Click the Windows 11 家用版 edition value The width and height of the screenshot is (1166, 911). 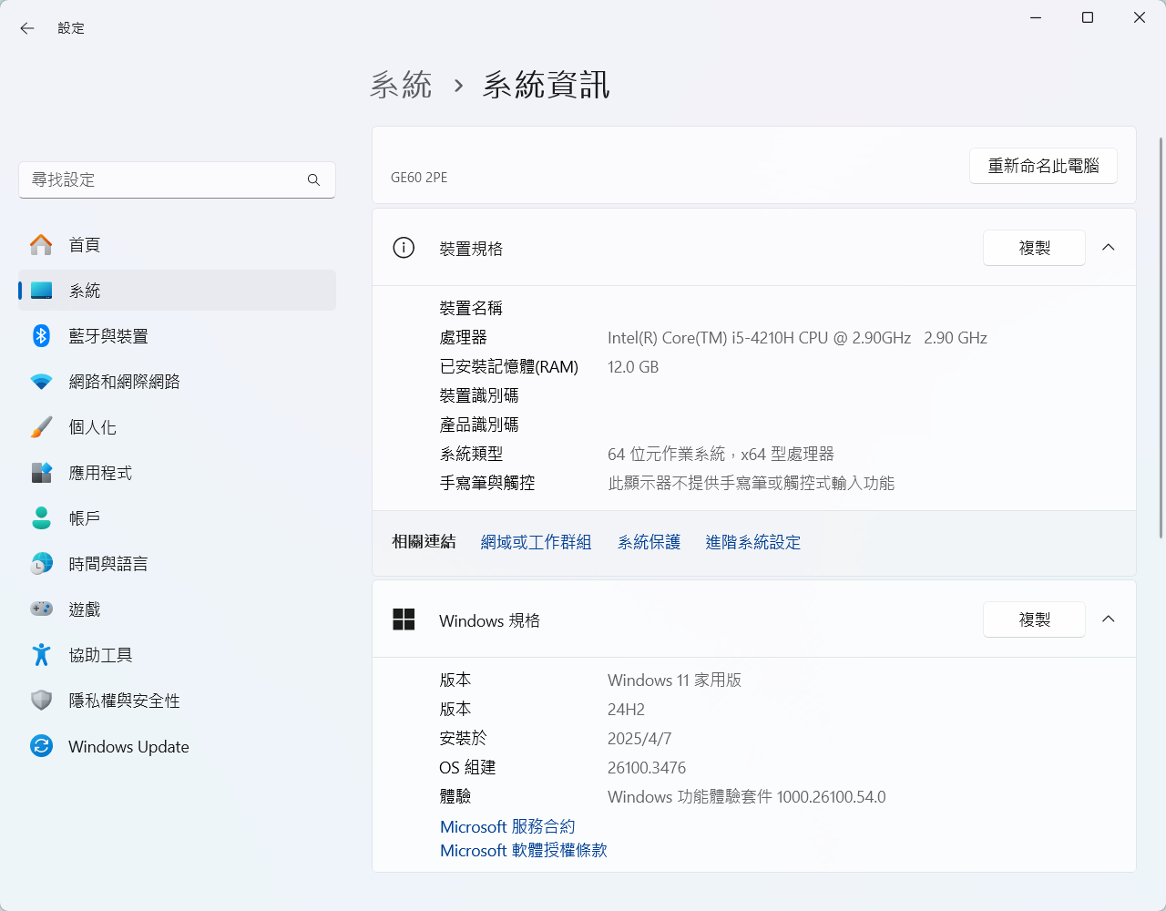pos(674,681)
